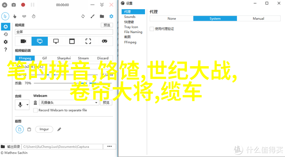Collapse Captura with the double chevron icon
Image resolution: width=285 pixels, height=157 pixels.
click(102, 5)
